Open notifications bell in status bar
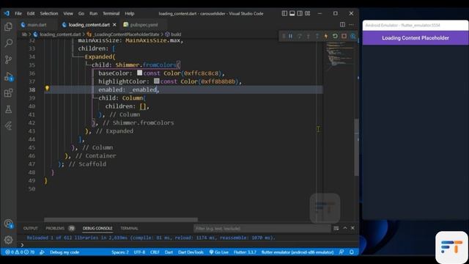This screenshot has height=264, width=469. (x=352, y=252)
